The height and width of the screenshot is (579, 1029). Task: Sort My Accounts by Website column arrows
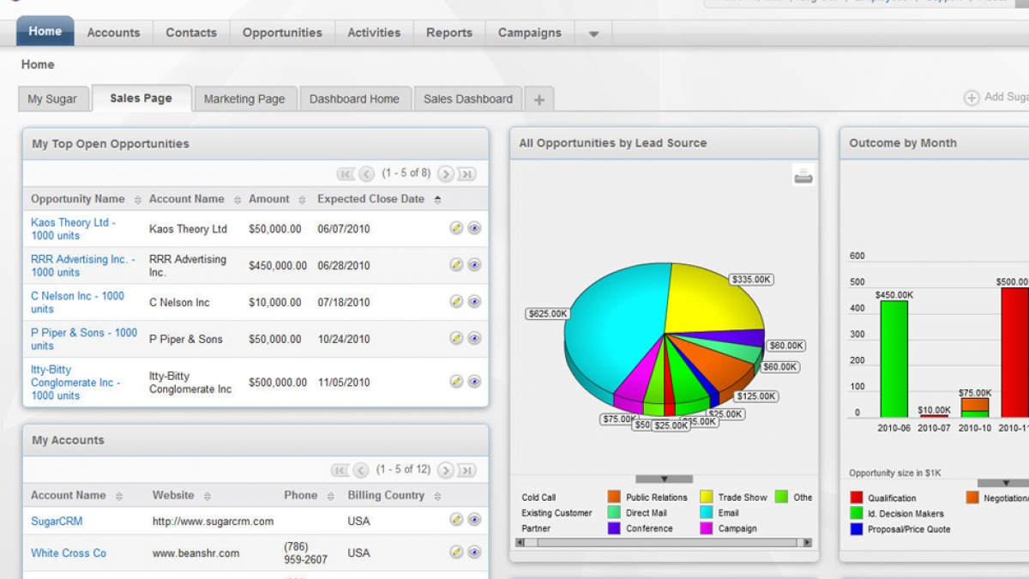208,497
